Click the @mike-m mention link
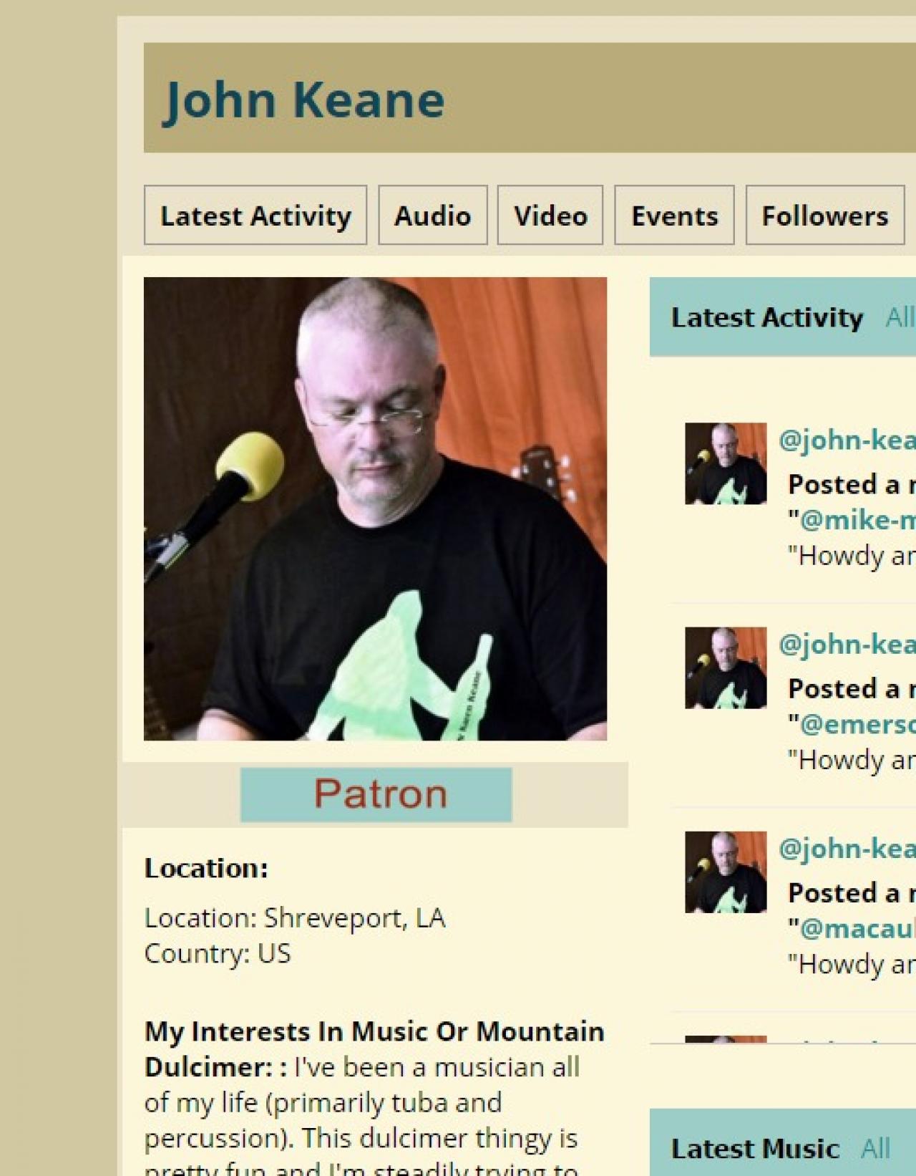Screen dimensions: 916x1176 click(x=857, y=520)
